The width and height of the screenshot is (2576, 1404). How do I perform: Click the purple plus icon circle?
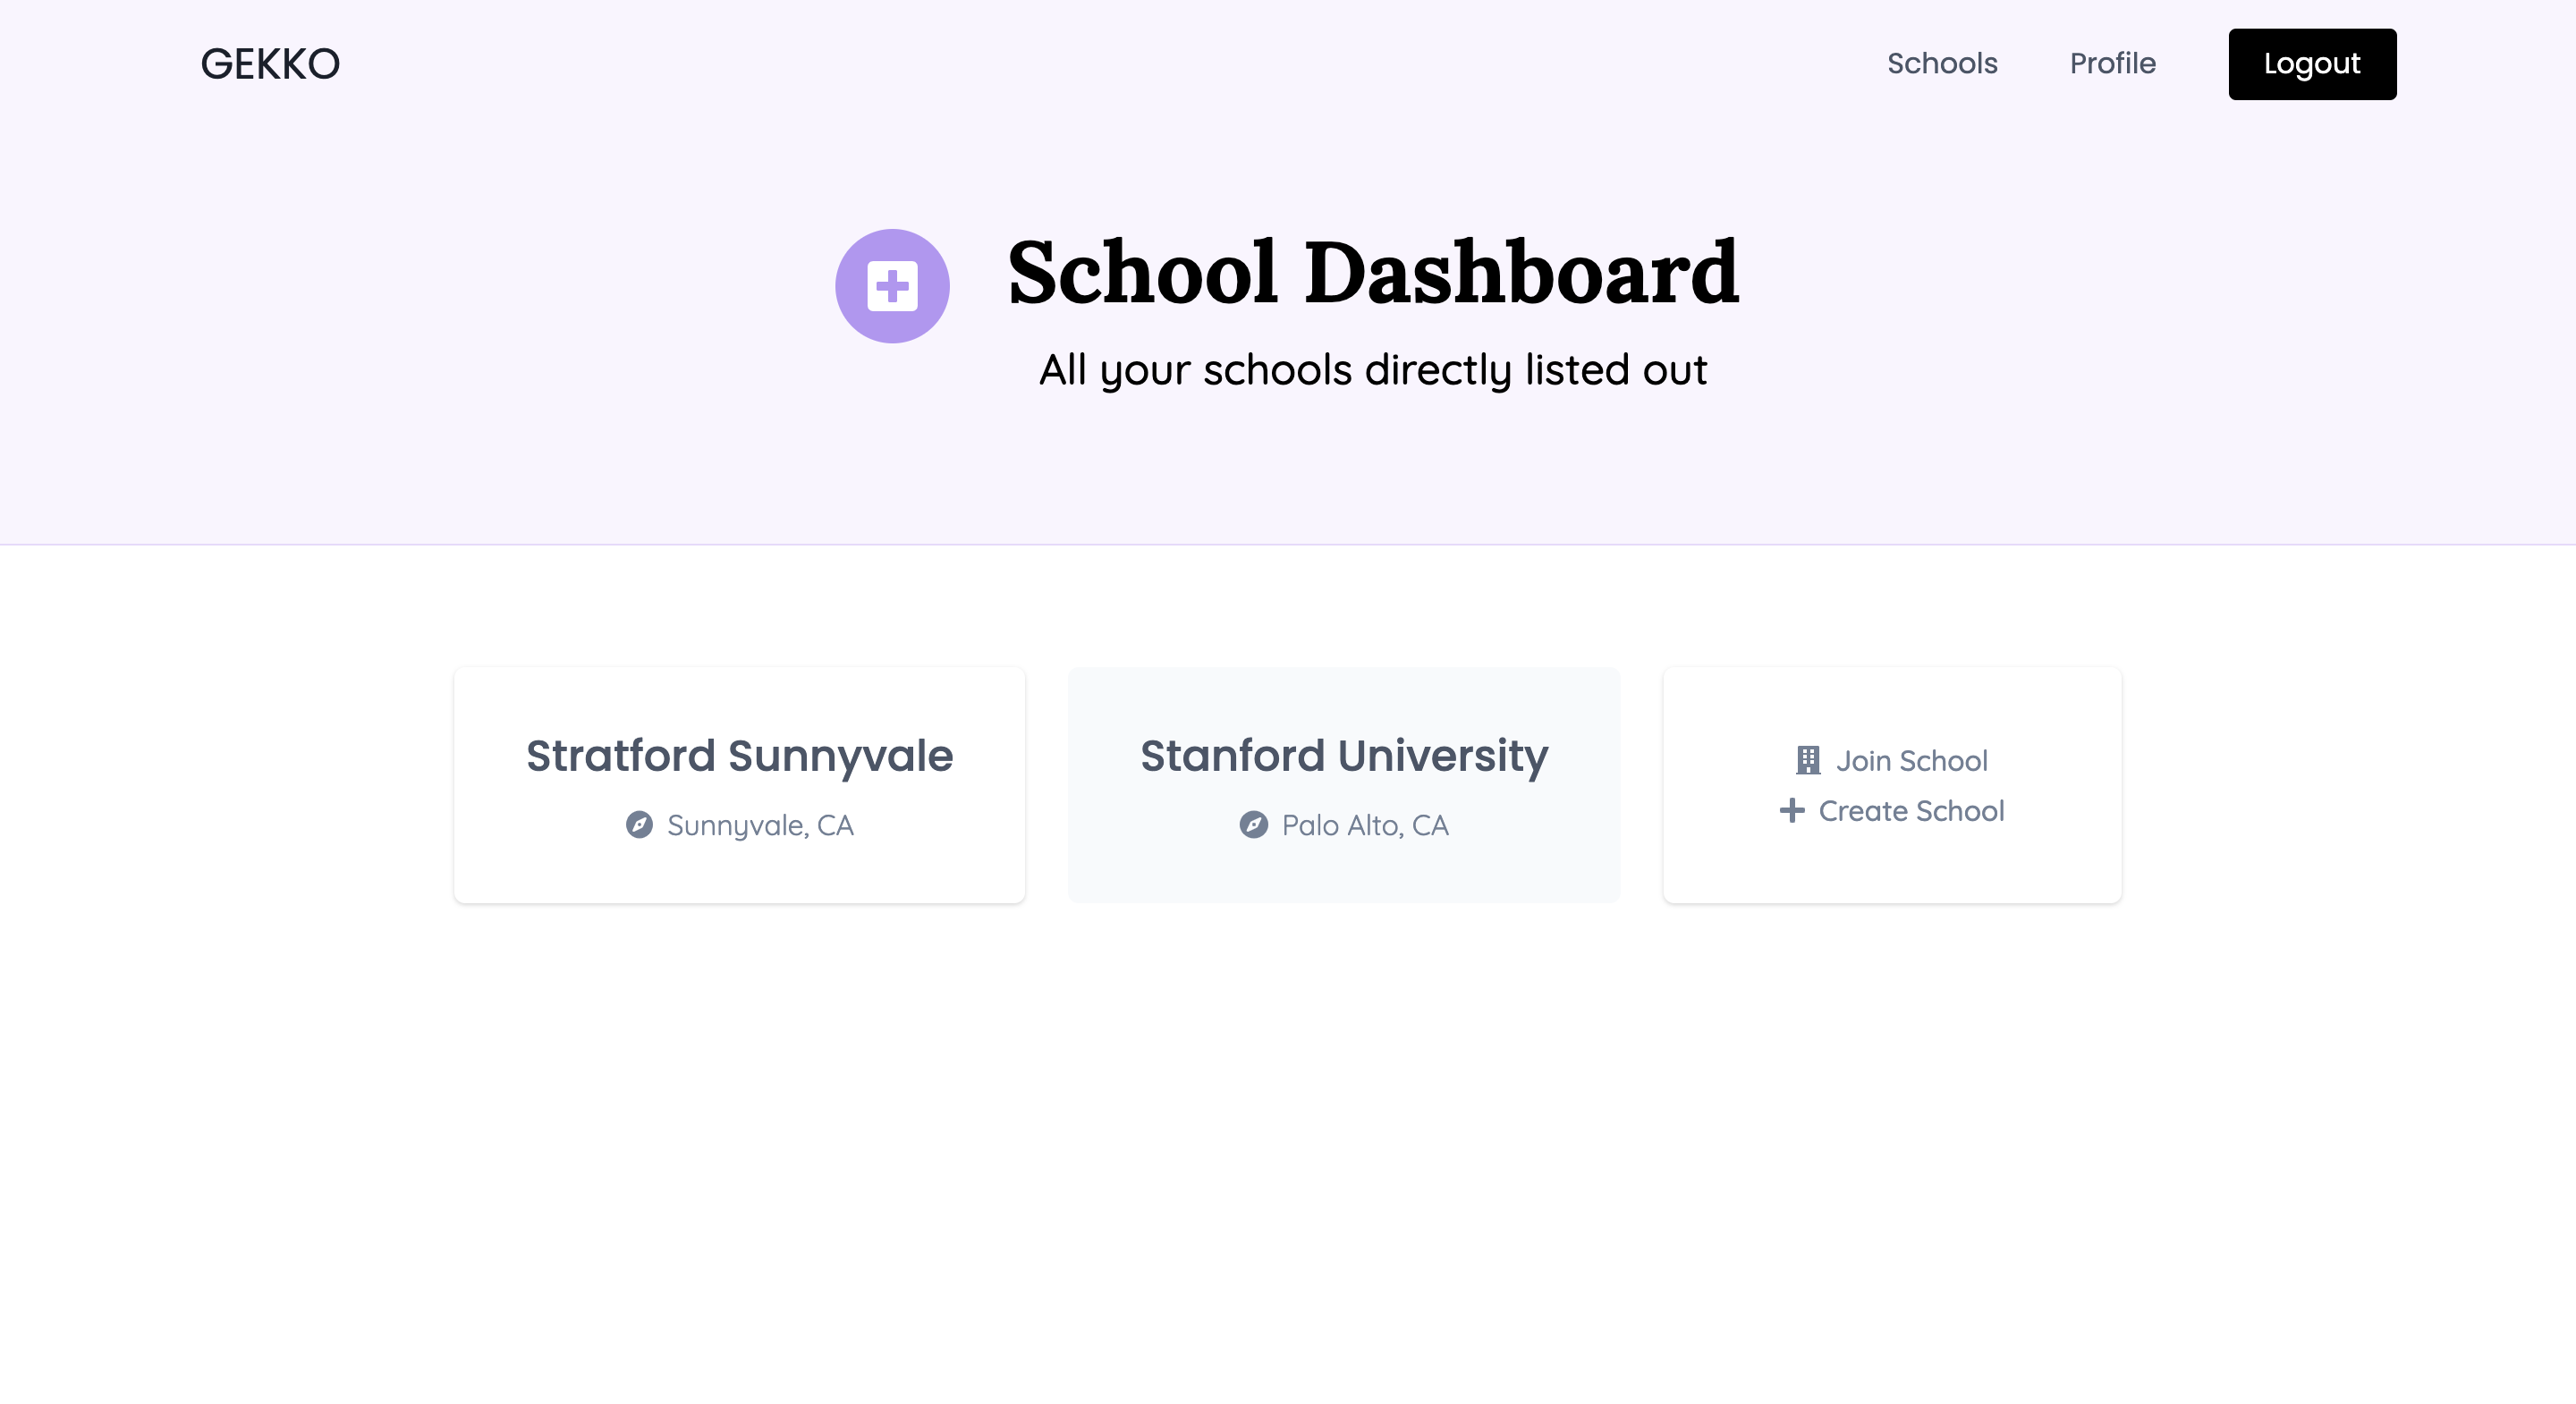892,286
